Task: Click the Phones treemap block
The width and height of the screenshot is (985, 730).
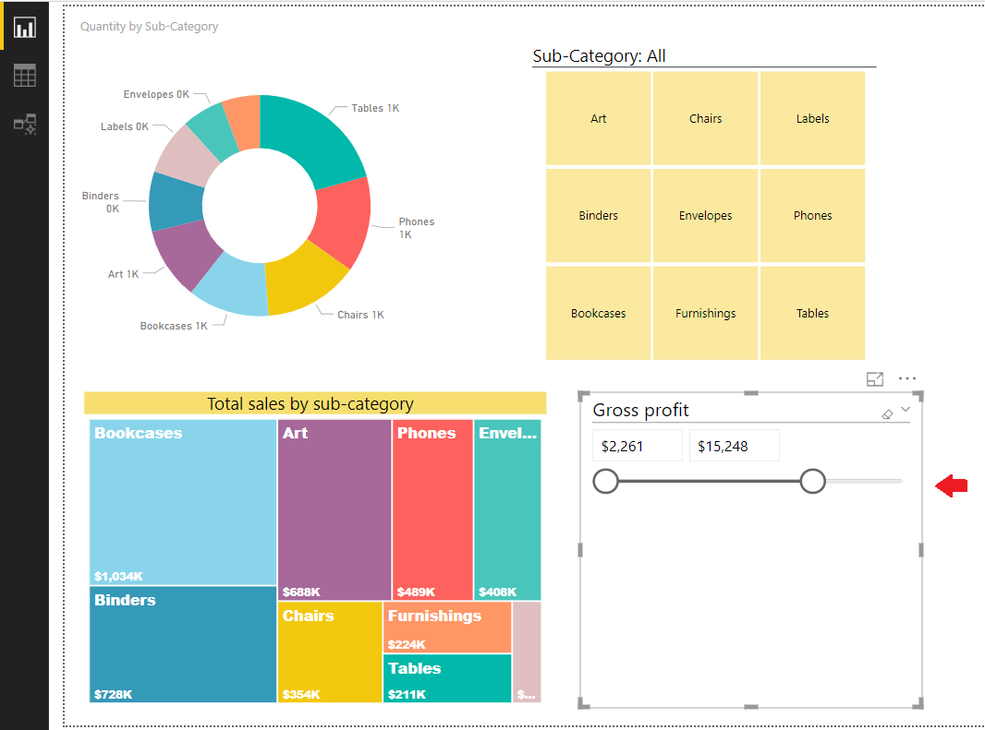Action: tap(432, 509)
